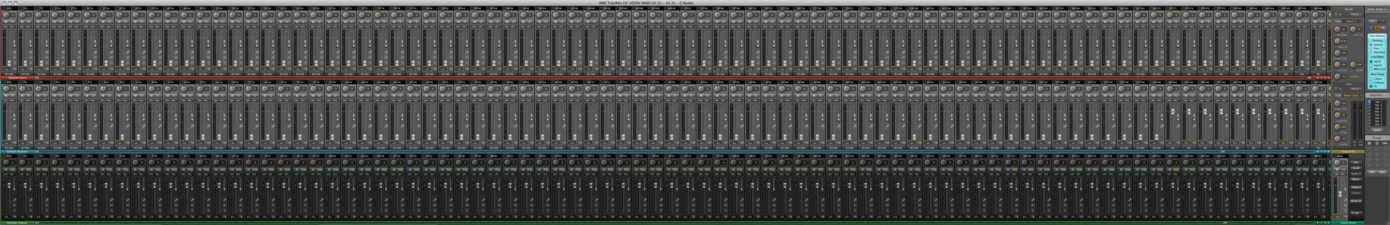Click the Software Playback section label
The height and width of the screenshot is (225, 1390).
pyautogui.click(x=17, y=152)
